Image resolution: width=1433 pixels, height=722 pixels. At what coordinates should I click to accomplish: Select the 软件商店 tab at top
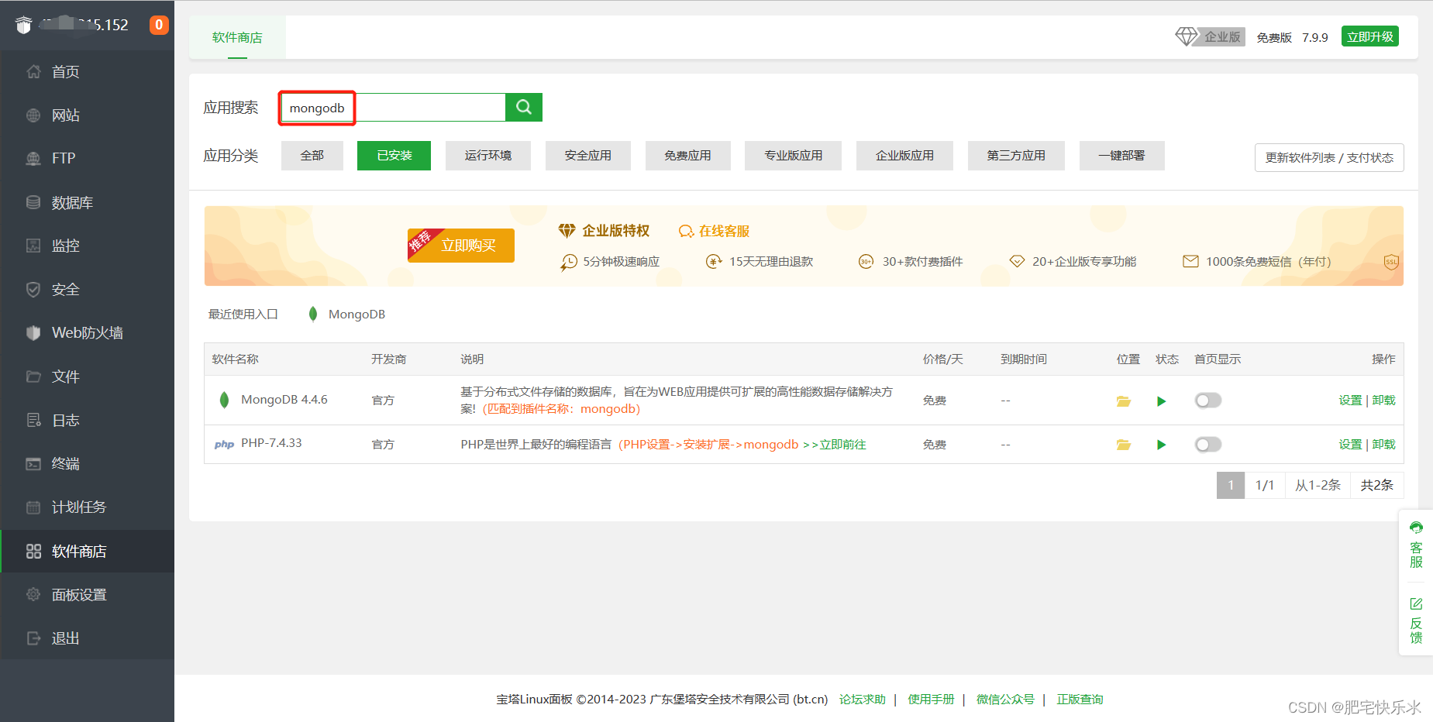tap(237, 37)
